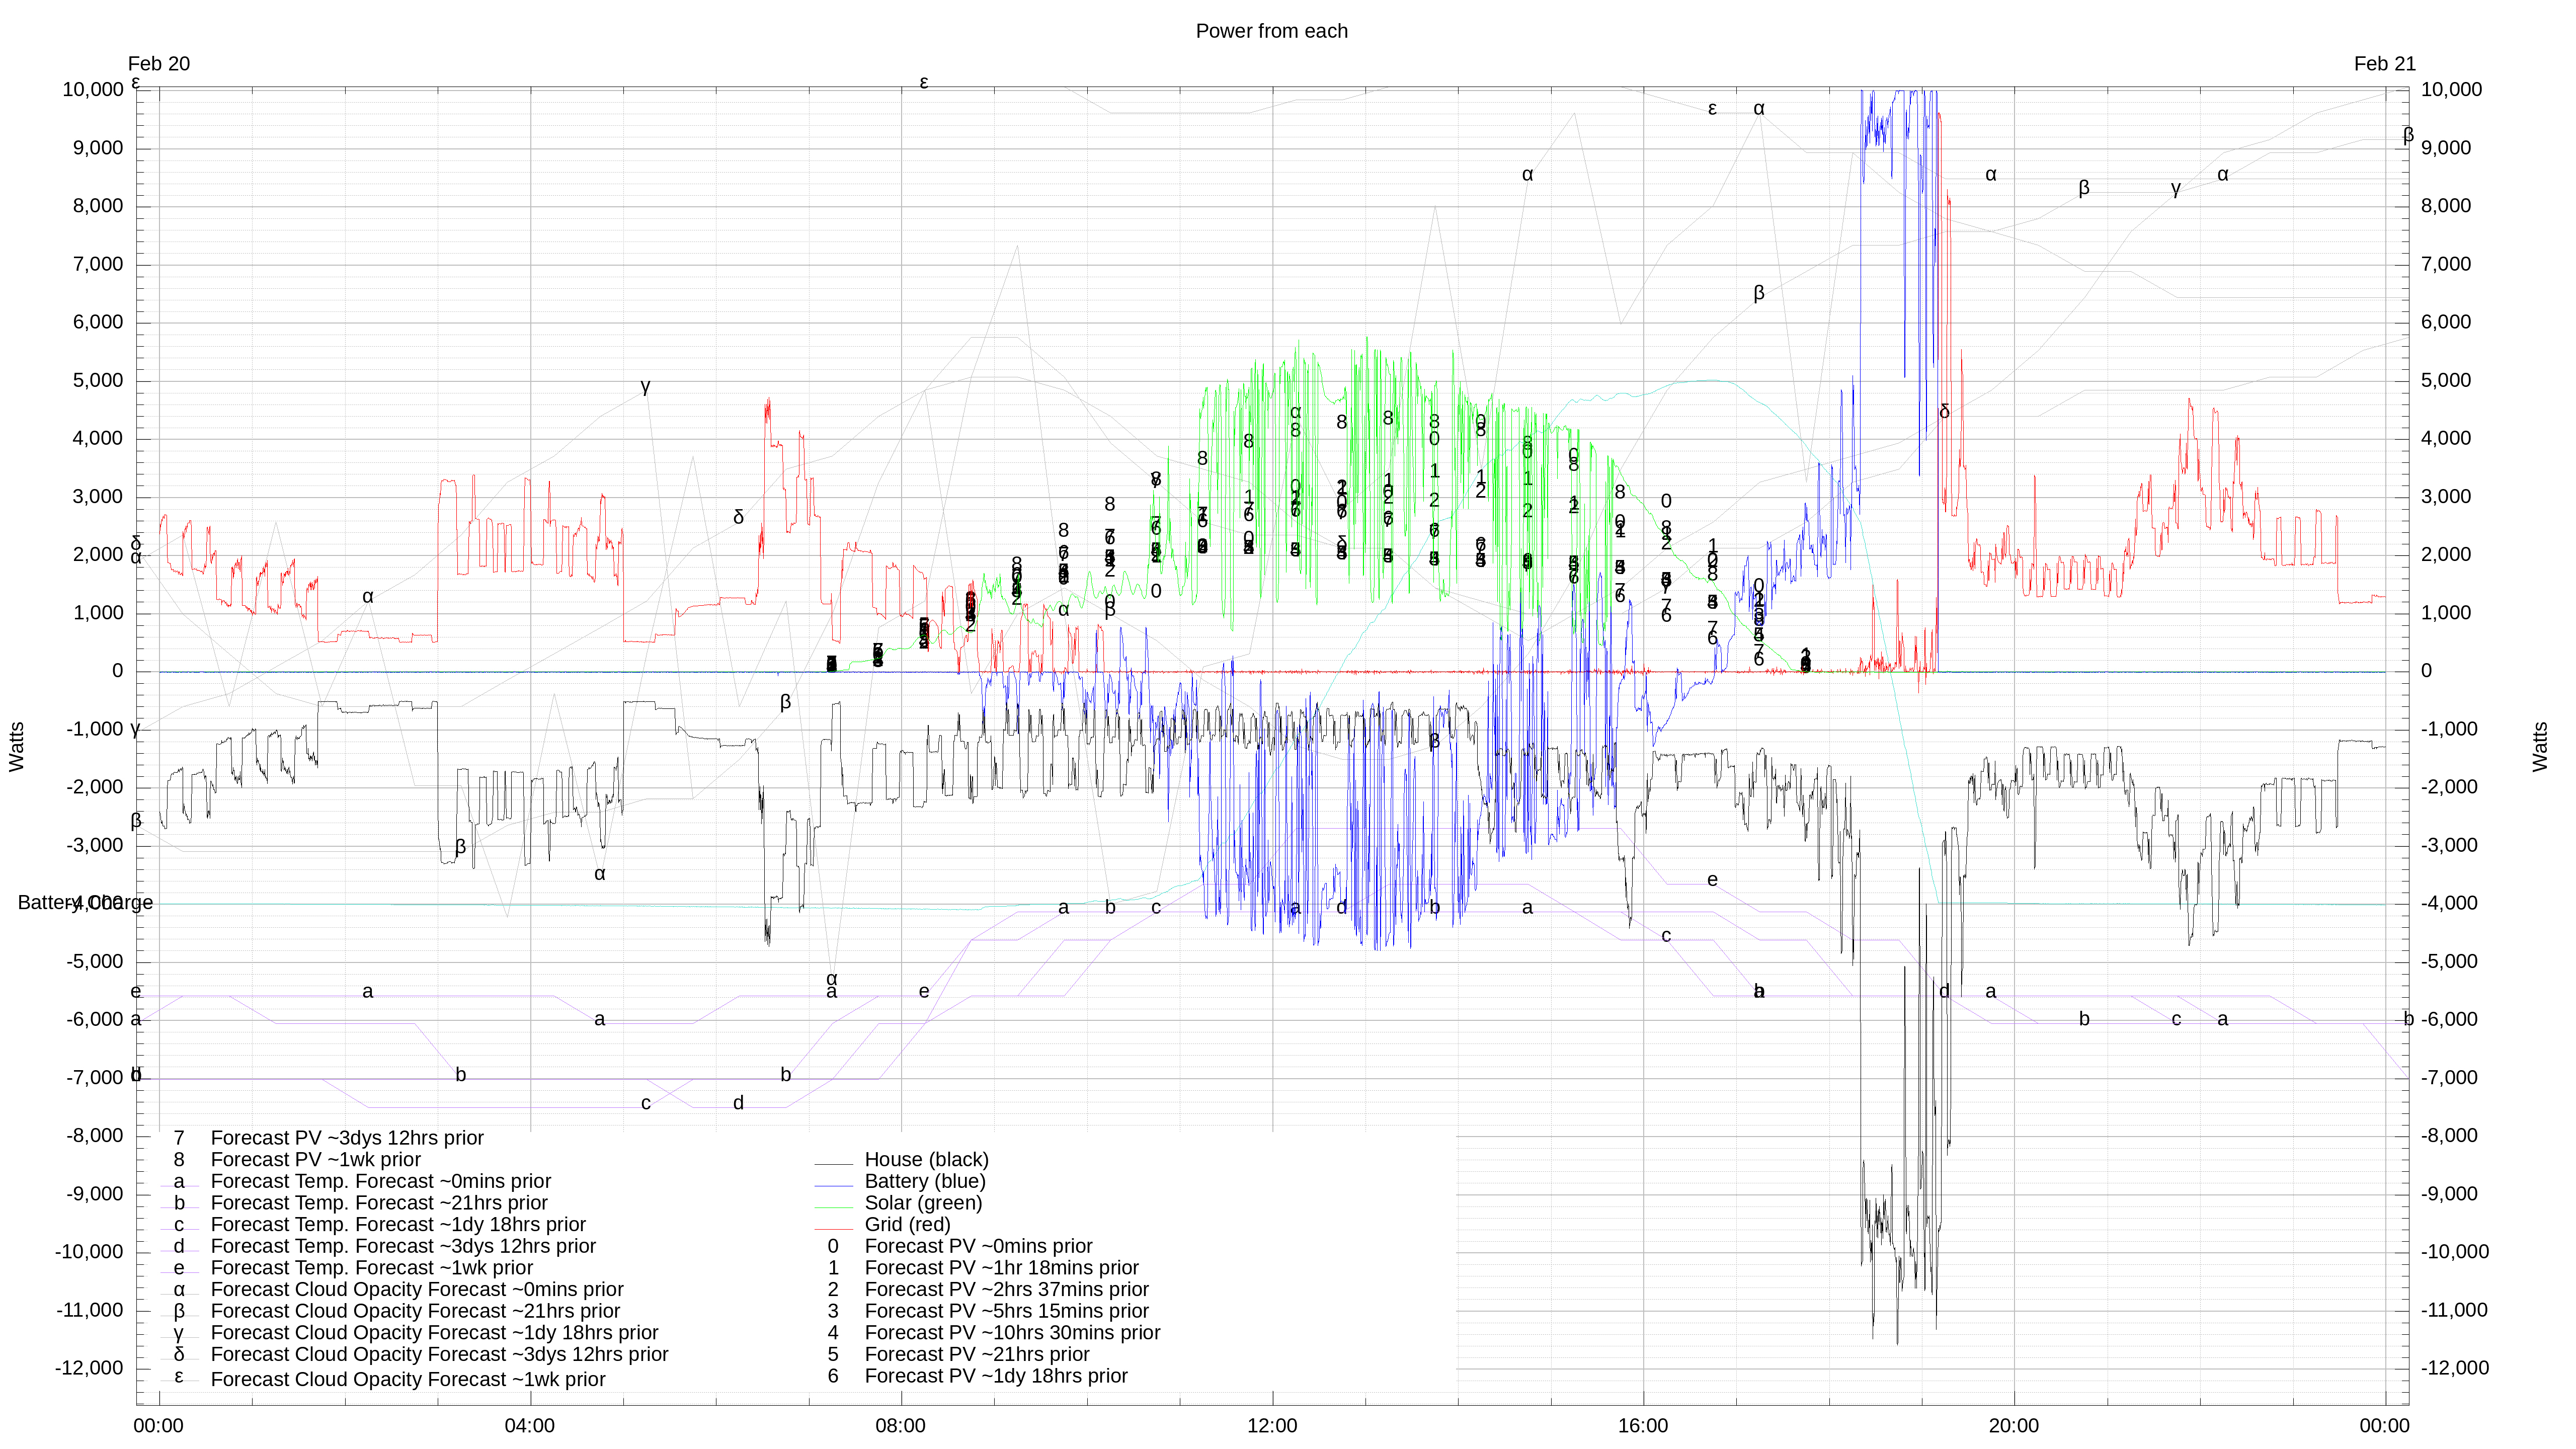The width and height of the screenshot is (2576, 1449).
Task: Click legend 'Forecast PV ~1hr 18mins prior'
Action: coord(1001,1268)
